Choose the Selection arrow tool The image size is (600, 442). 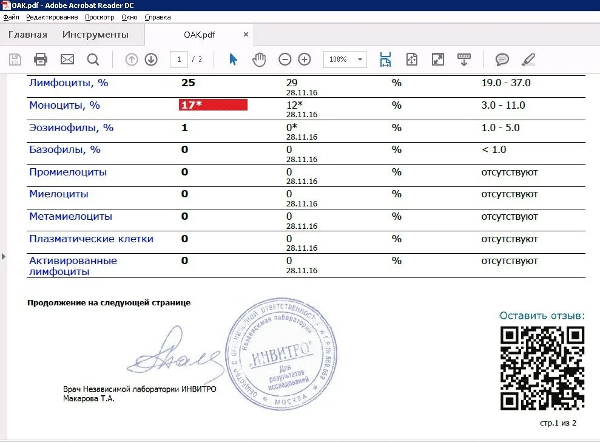(233, 59)
